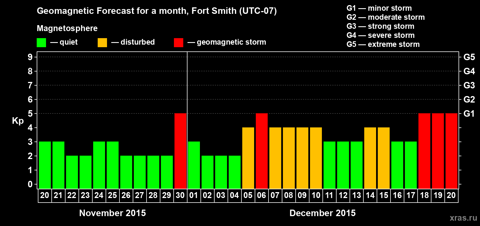The width and height of the screenshot is (480, 226).
Task: Click the date label '01' on the x-axis
Action: click(194, 195)
